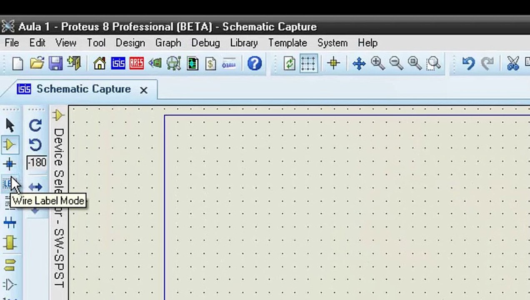The width and height of the screenshot is (530, 300).
Task: Click the Zoom to View Entire Sheet icon
Action: tap(415, 64)
